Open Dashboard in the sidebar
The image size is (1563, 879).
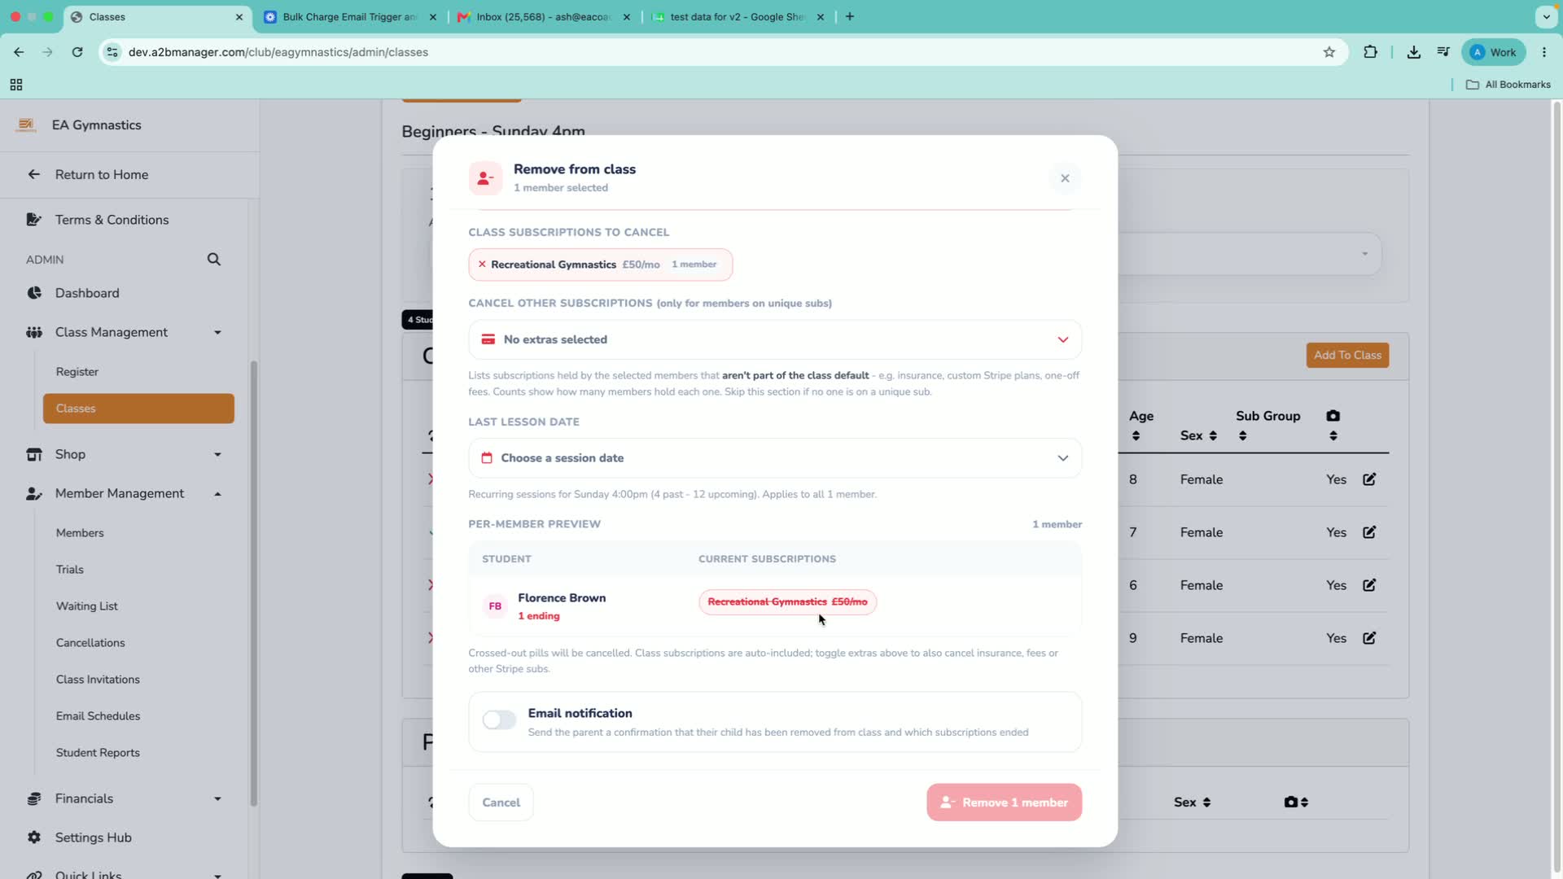[87, 293]
